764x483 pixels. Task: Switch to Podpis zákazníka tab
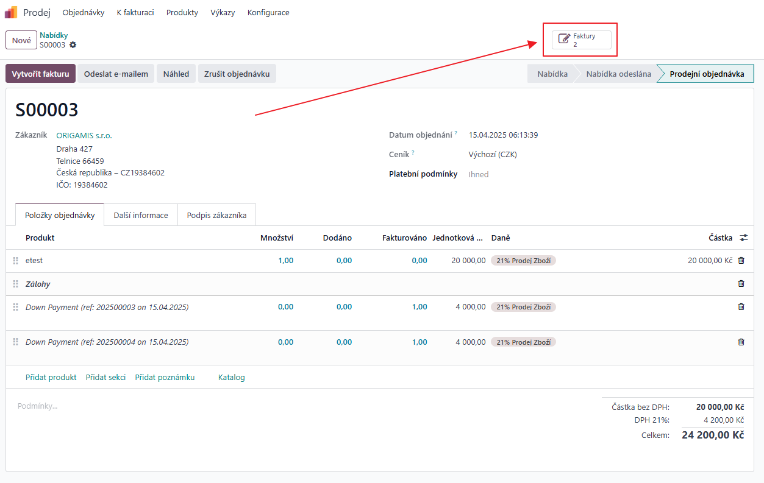click(216, 215)
